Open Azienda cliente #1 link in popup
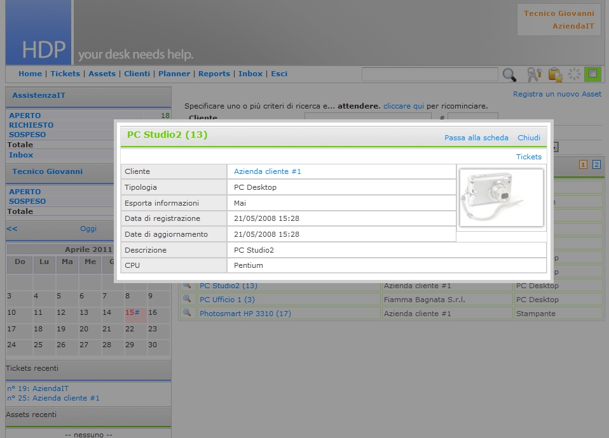Screen dimensions: 609x438 coord(268,171)
